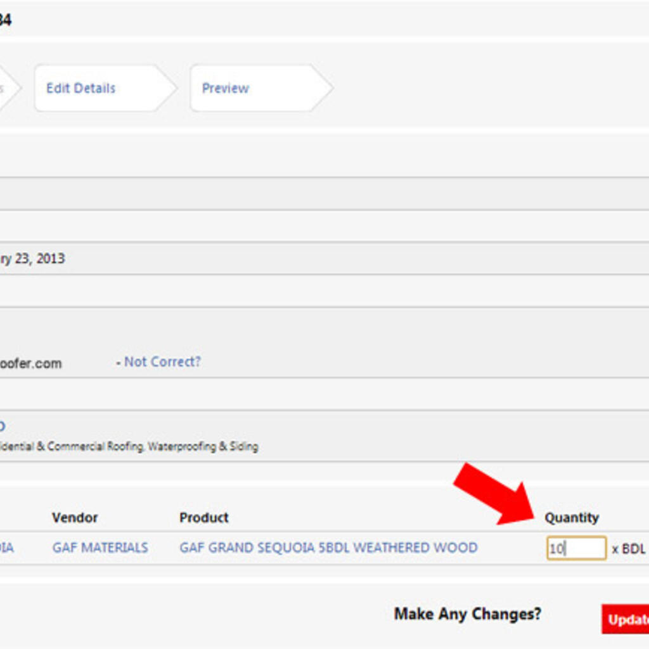This screenshot has height=649, width=649.
Task: Open GAF GRAND SEQUOIA 5BDL WEATHERED WOOD product
Action: [329, 548]
